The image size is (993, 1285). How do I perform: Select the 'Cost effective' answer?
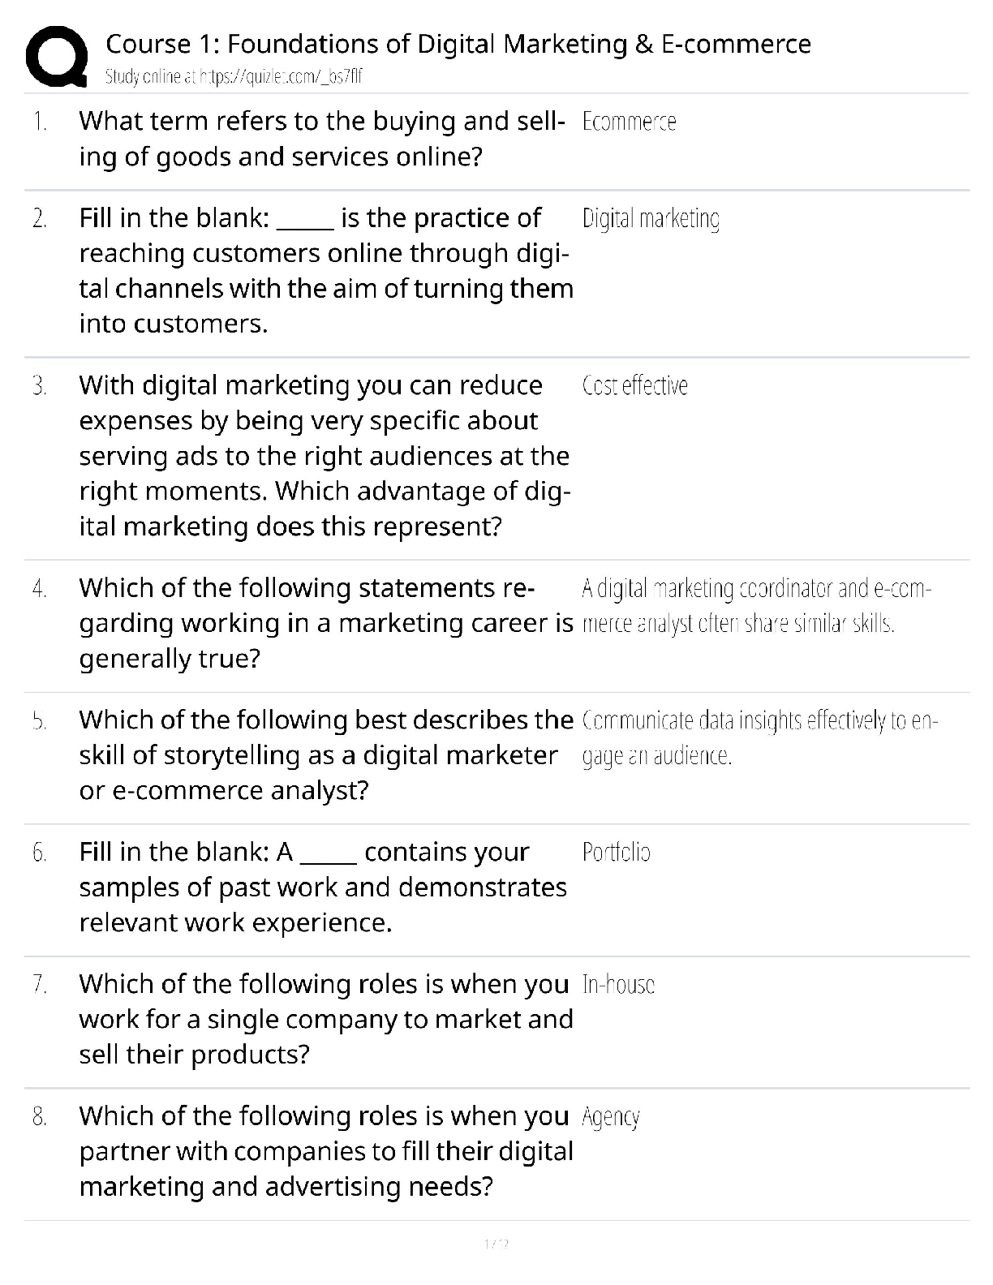pos(634,385)
